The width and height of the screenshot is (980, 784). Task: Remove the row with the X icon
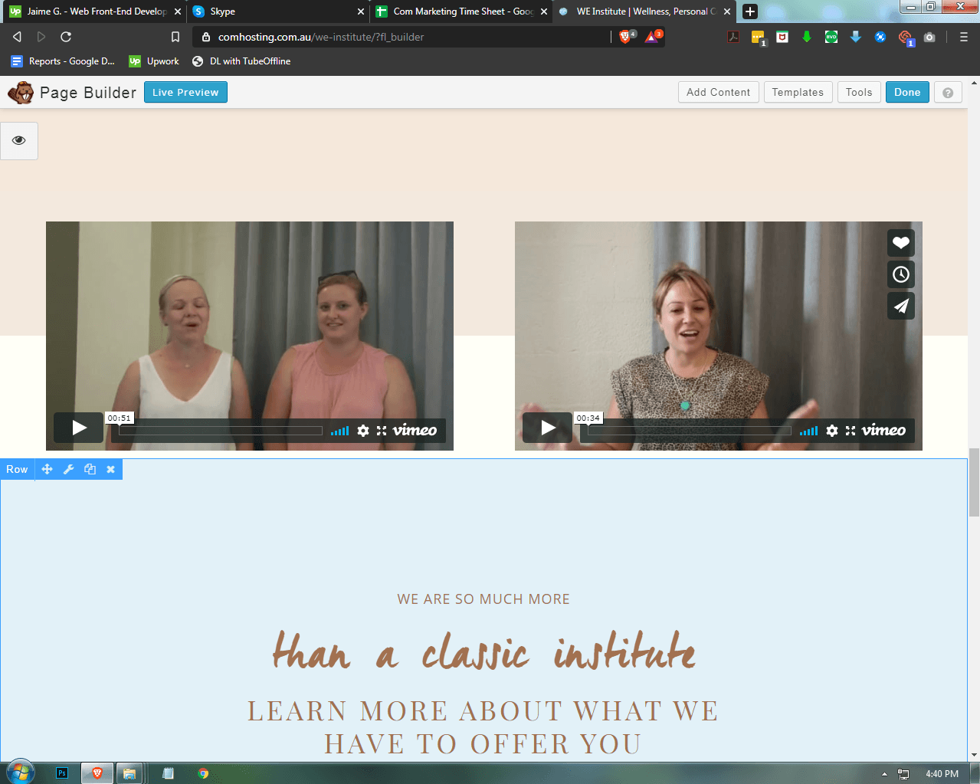(111, 469)
